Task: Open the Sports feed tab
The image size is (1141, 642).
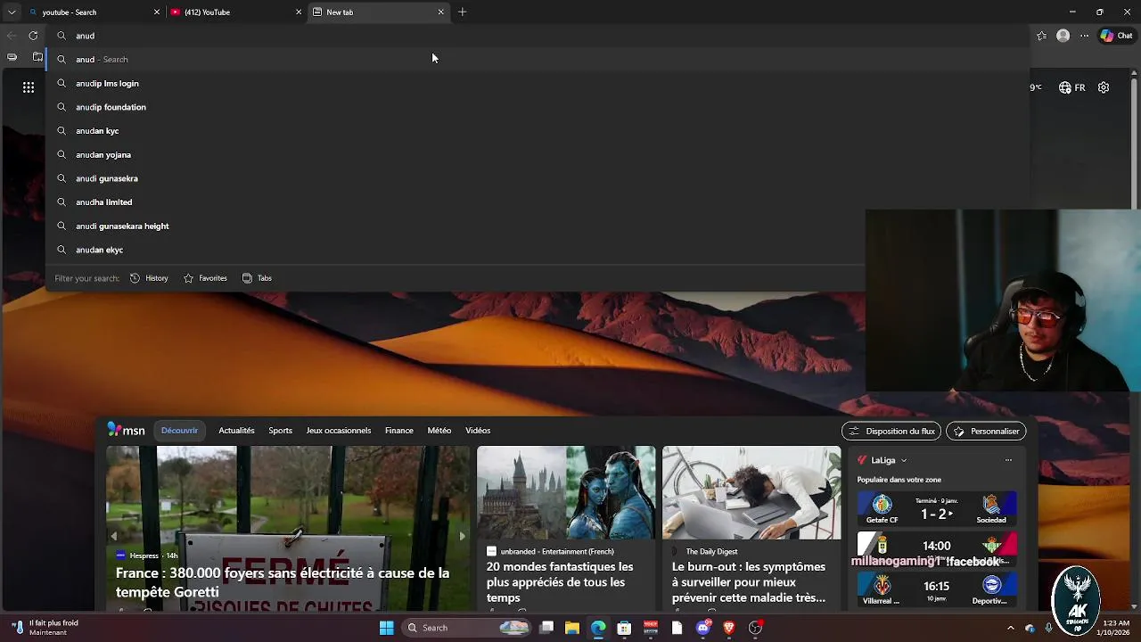Action: coord(280,431)
